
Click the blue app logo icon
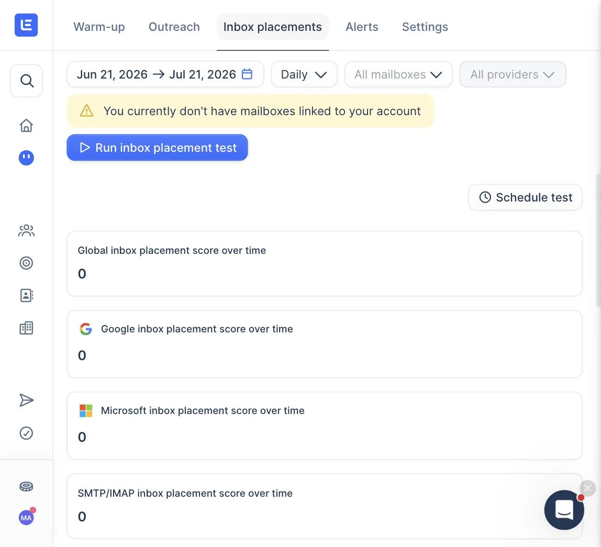tap(26, 25)
